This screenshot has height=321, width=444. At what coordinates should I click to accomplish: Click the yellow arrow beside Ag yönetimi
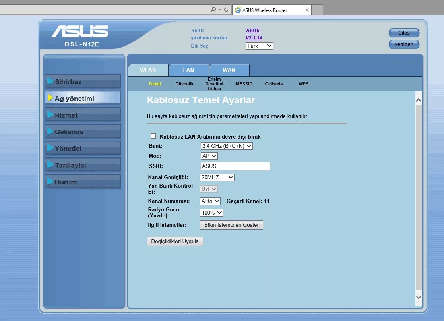(50, 98)
